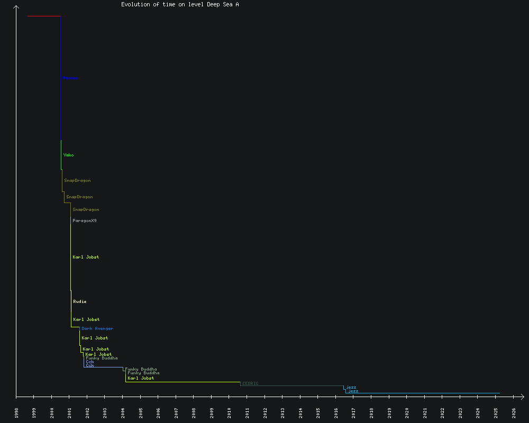This screenshot has width=529, height=423.
Task: Click the blue Ngamer label
Action: click(x=70, y=78)
